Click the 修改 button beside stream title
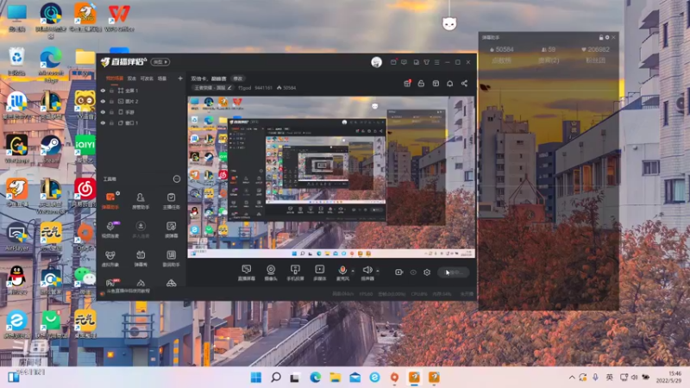690x388 pixels. 238,78
